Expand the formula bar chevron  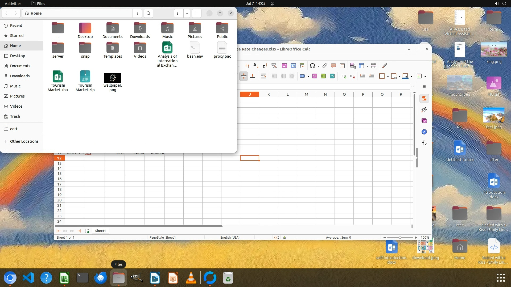coord(412,86)
